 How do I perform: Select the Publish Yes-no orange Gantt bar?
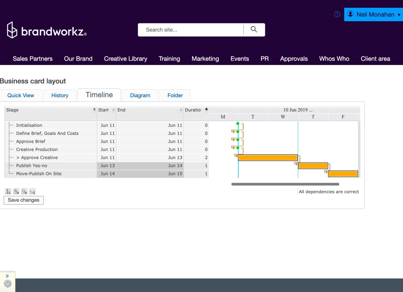(x=313, y=166)
